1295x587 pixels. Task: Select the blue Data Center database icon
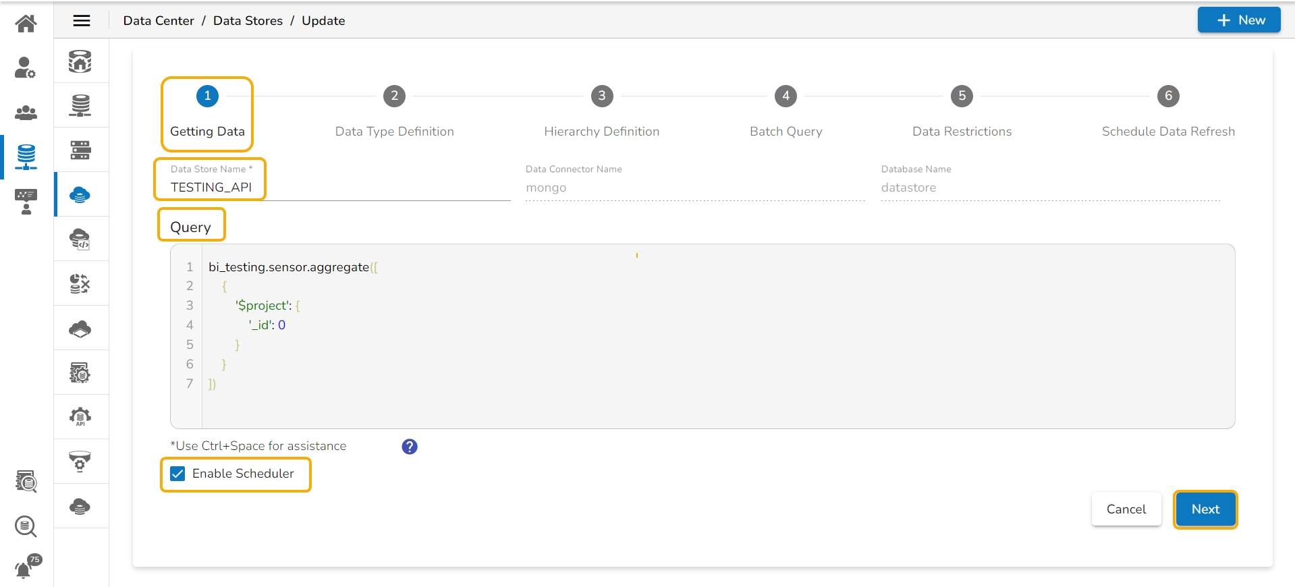[26, 157]
